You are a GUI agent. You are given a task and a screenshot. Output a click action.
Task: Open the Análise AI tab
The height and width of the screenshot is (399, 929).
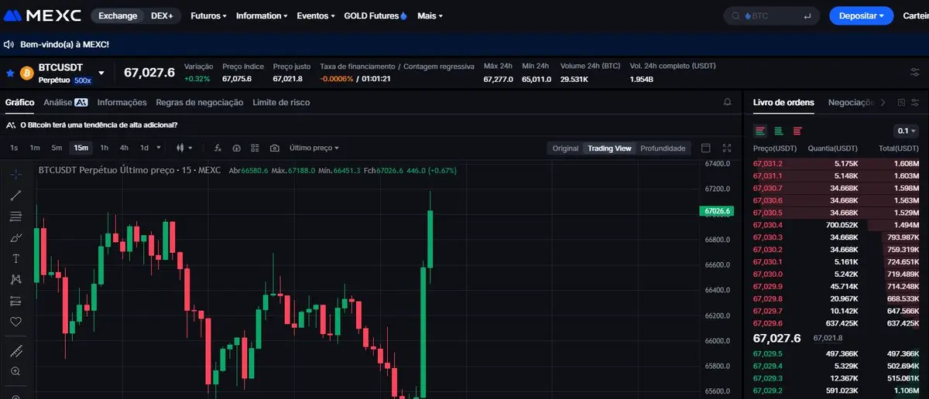point(66,102)
